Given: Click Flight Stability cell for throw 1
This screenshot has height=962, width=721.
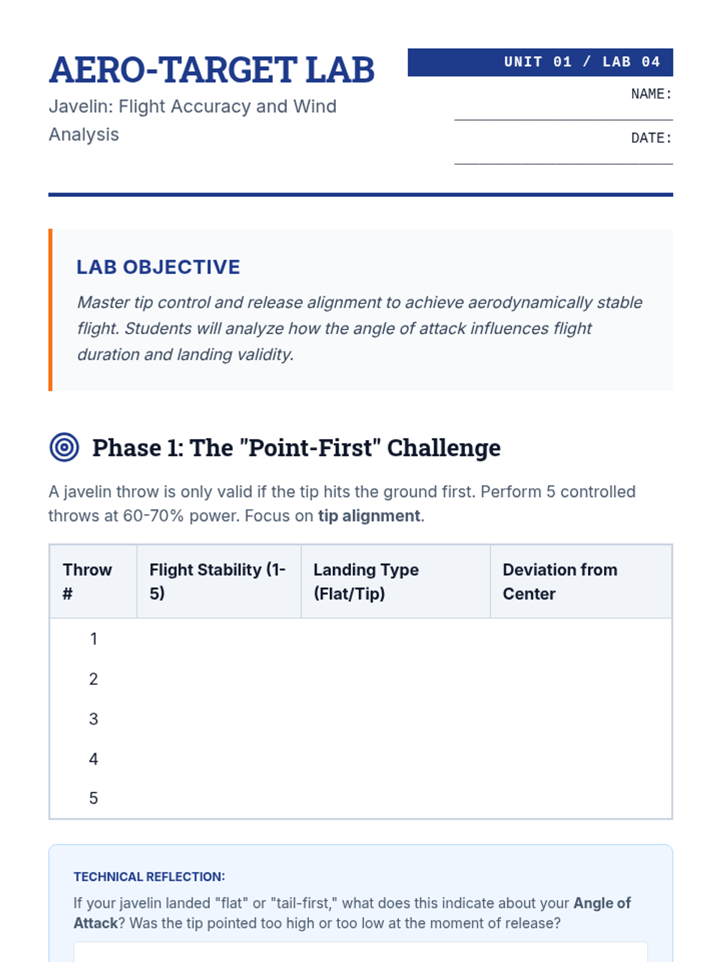Looking at the screenshot, I should pyautogui.click(x=219, y=639).
